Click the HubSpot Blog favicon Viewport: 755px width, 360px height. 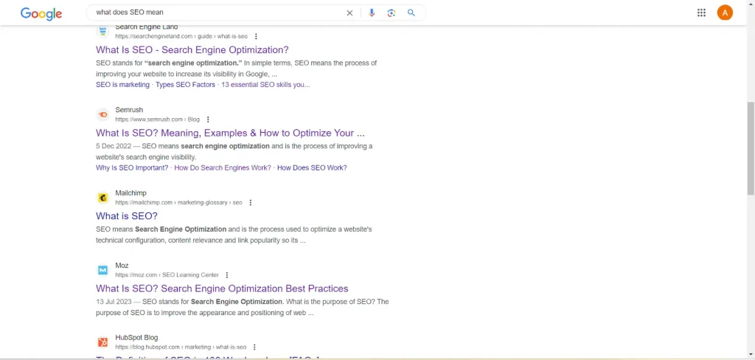click(102, 342)
